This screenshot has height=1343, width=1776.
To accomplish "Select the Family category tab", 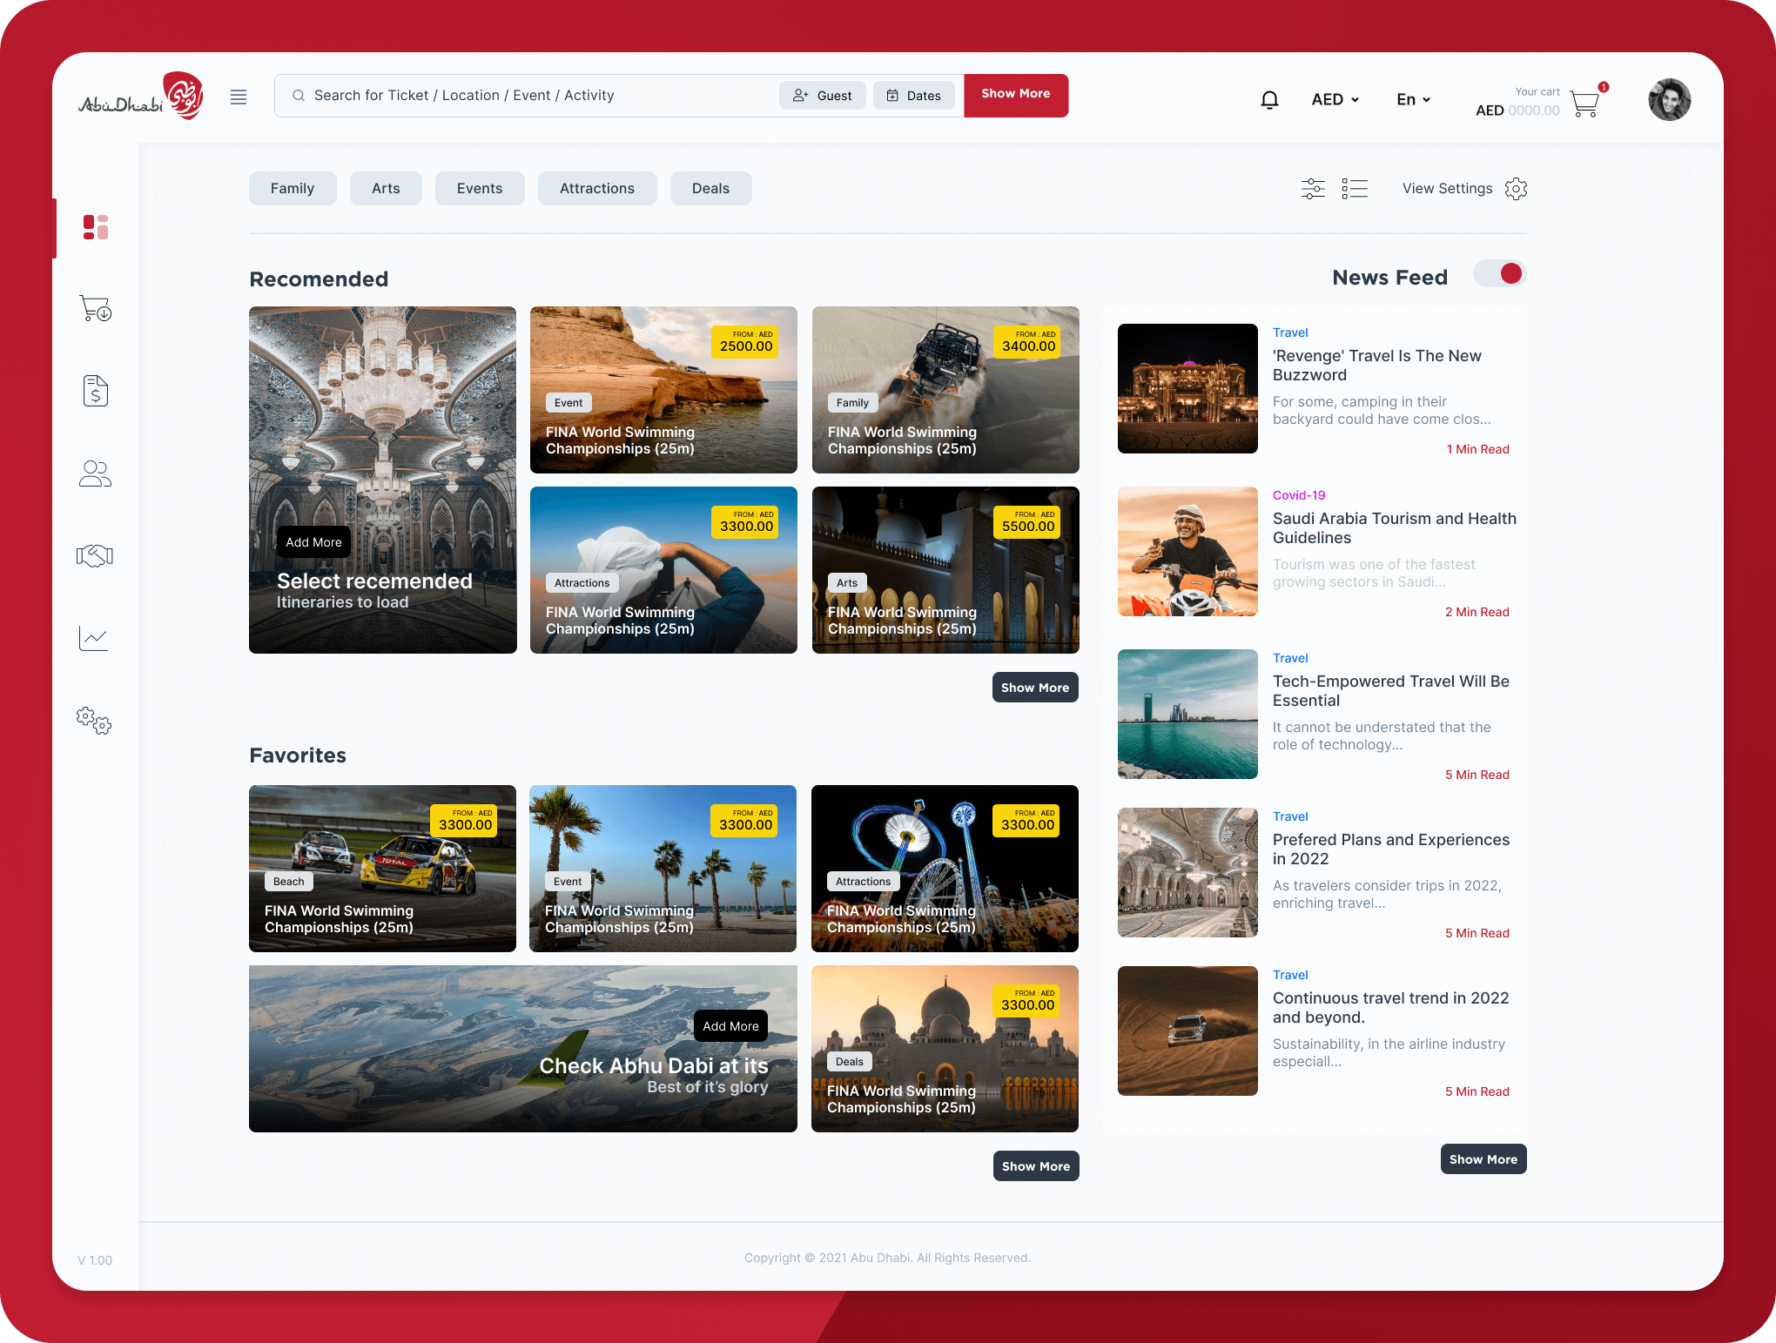I will [x=293, y=189].
